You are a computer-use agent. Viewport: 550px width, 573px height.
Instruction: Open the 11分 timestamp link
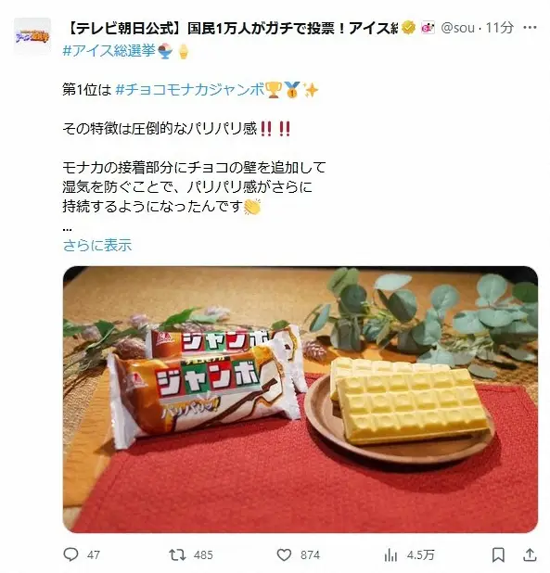pos(500,28)
